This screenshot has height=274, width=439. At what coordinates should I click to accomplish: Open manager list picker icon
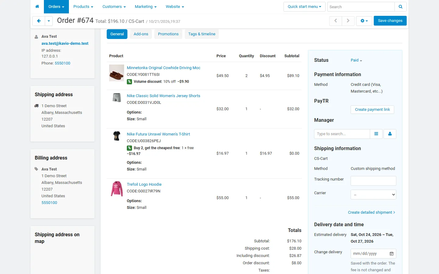click(376, 134)
